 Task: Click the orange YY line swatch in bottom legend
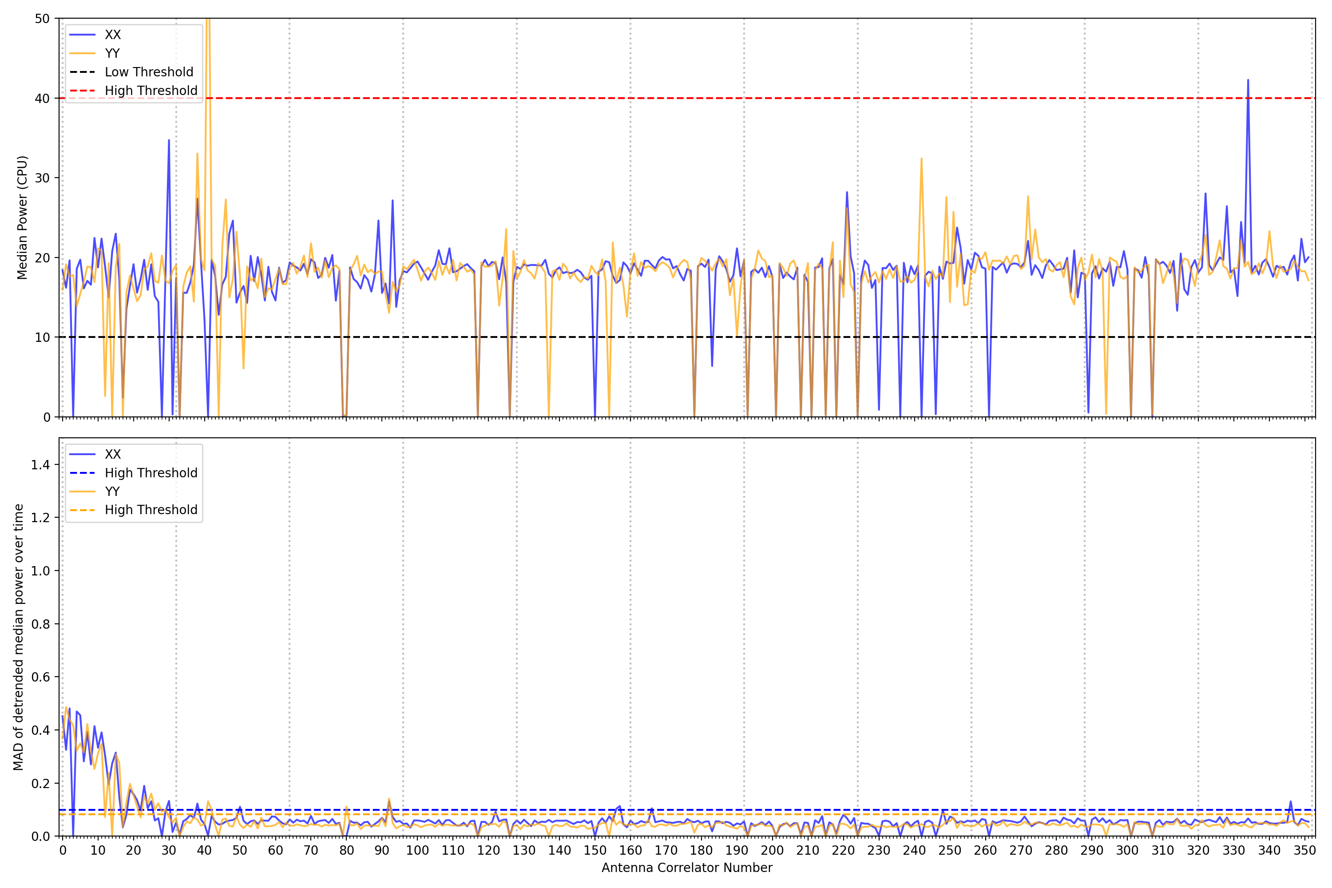(82, 492)
